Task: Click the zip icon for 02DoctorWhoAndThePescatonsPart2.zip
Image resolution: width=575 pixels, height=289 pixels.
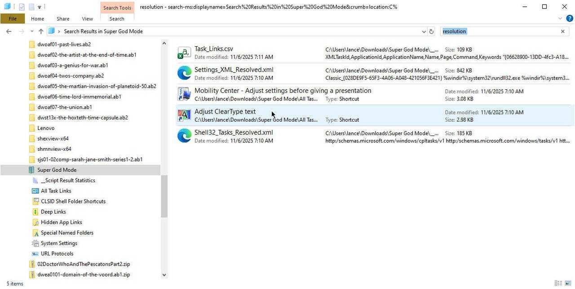Action: coord(31,264)
